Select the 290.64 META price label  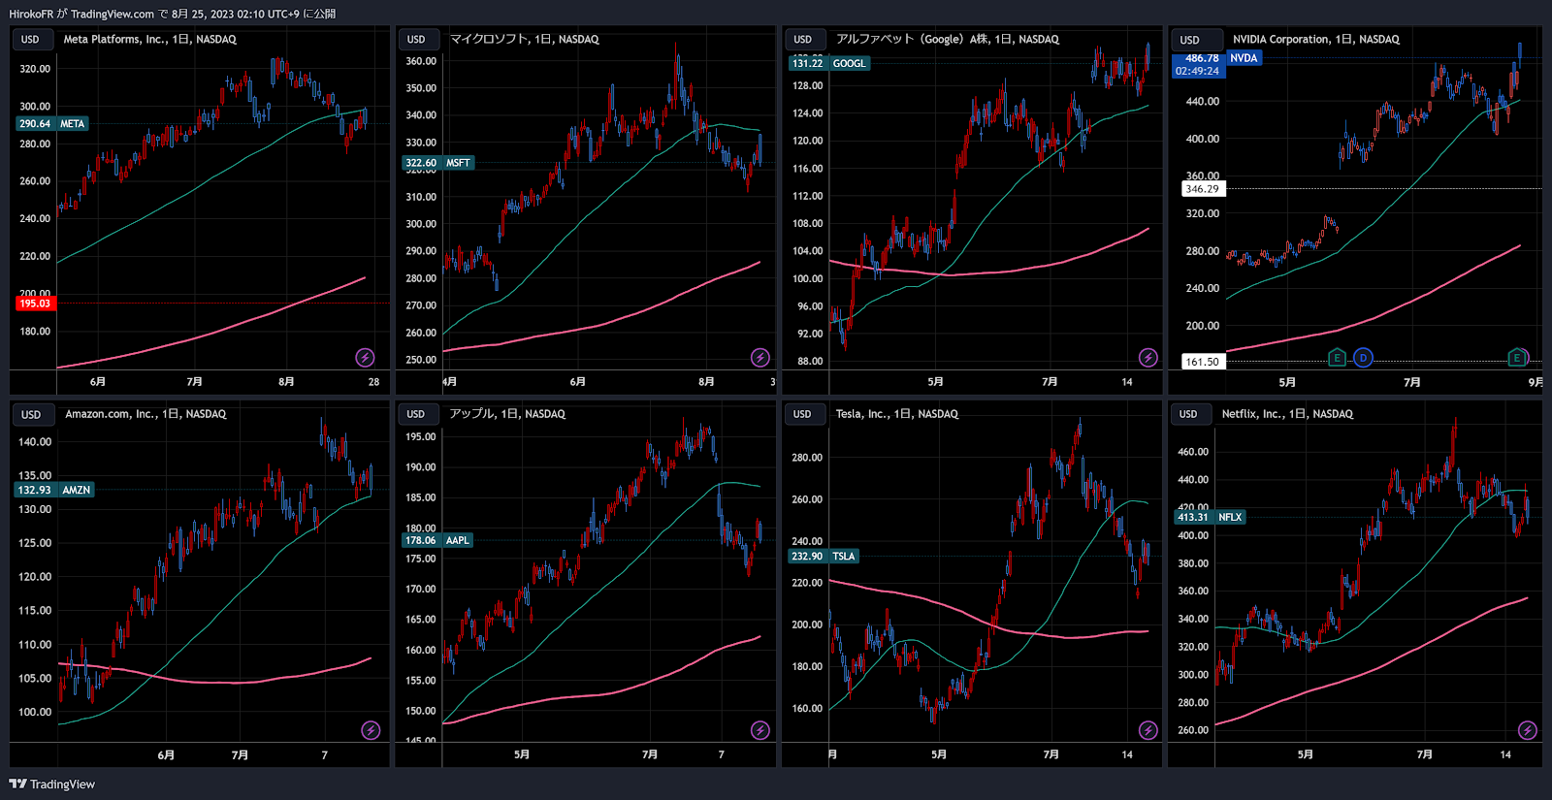click(x=53, y=123)
